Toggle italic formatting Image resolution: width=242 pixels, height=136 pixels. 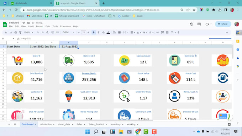click(x=99, y=32)
